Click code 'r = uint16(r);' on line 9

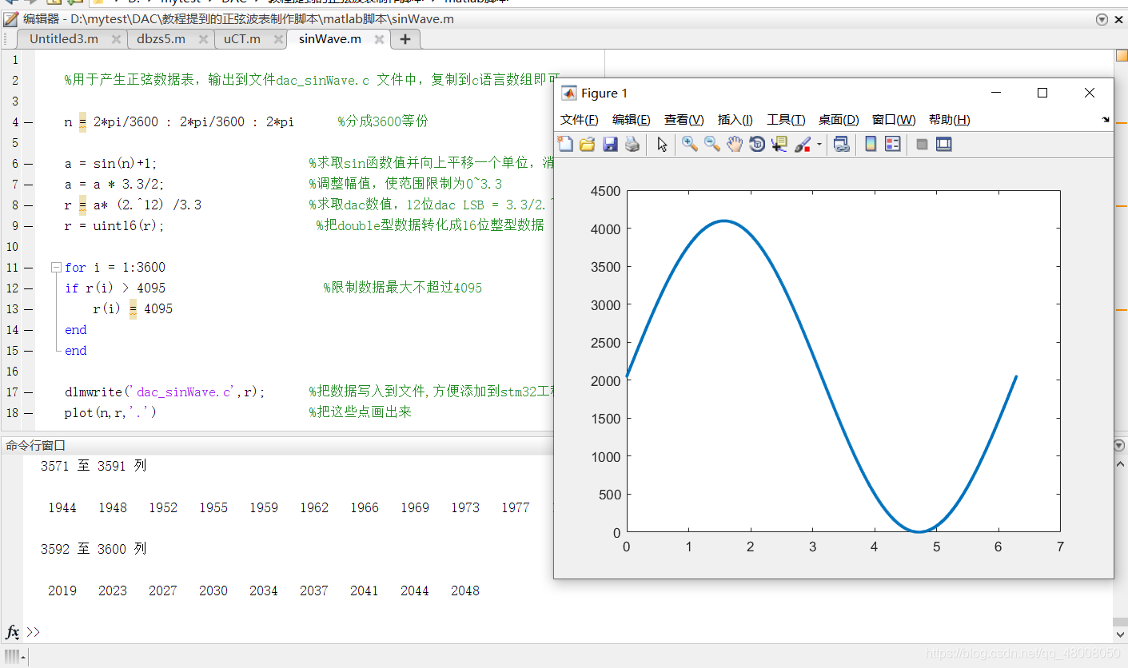pos(114,226)
